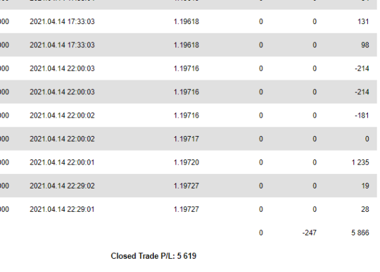
Task: Select the profit value 1 235
Action: 360,163
